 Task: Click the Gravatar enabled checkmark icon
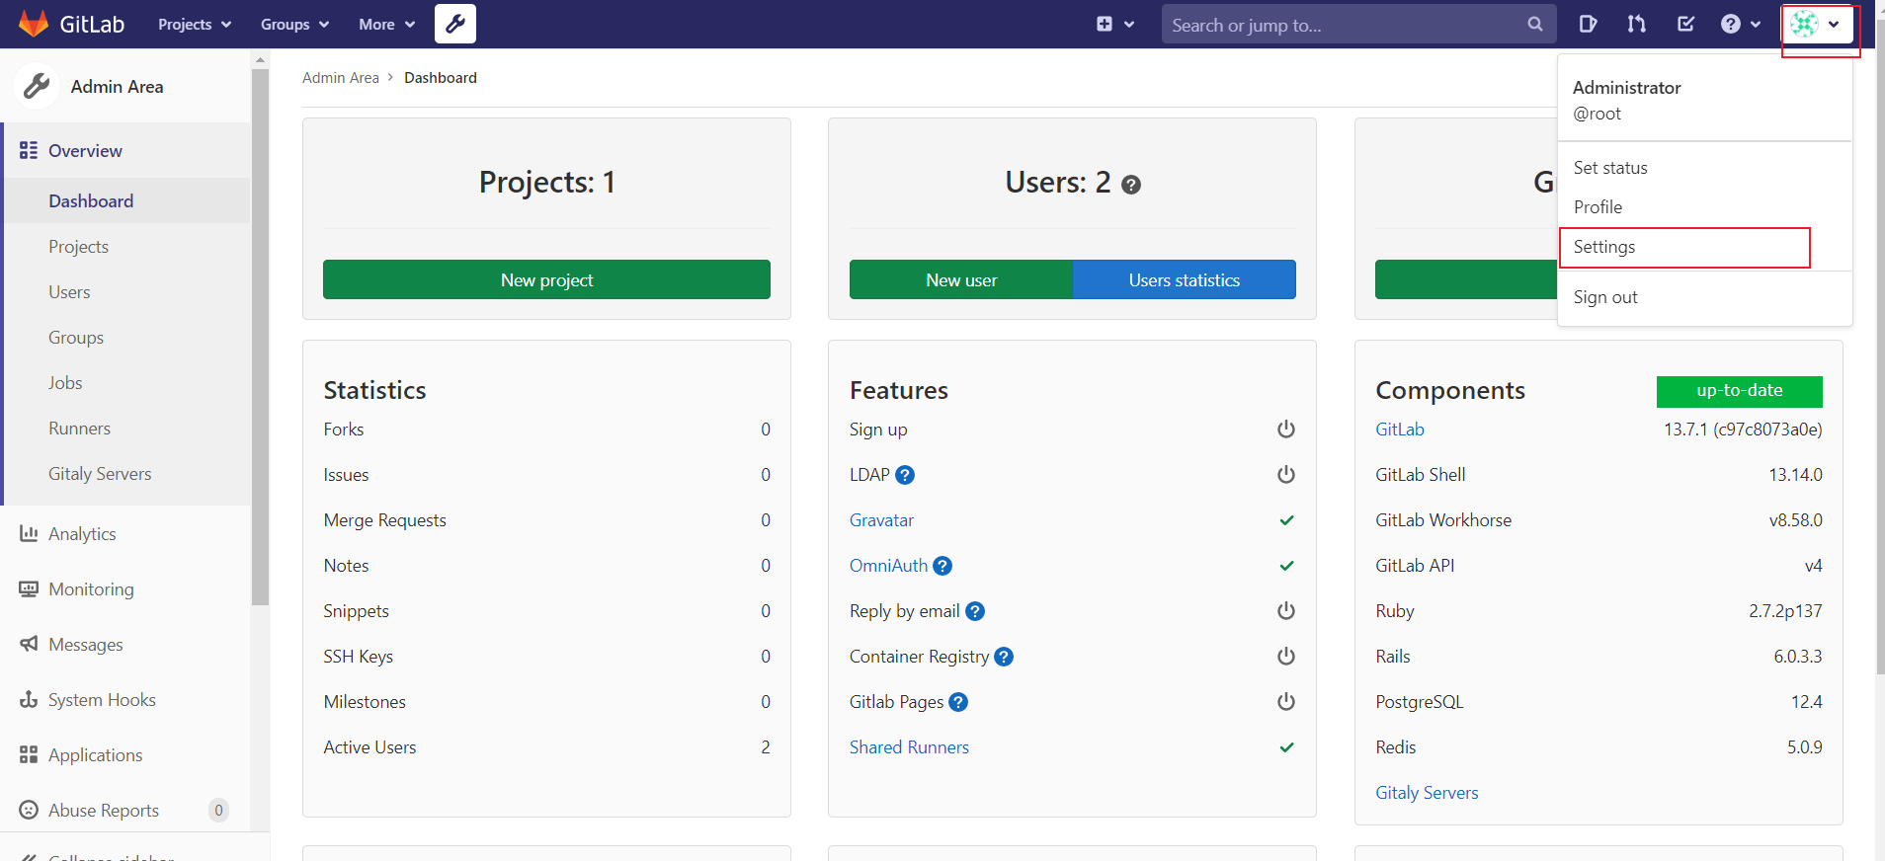[x=1286, y=520]
